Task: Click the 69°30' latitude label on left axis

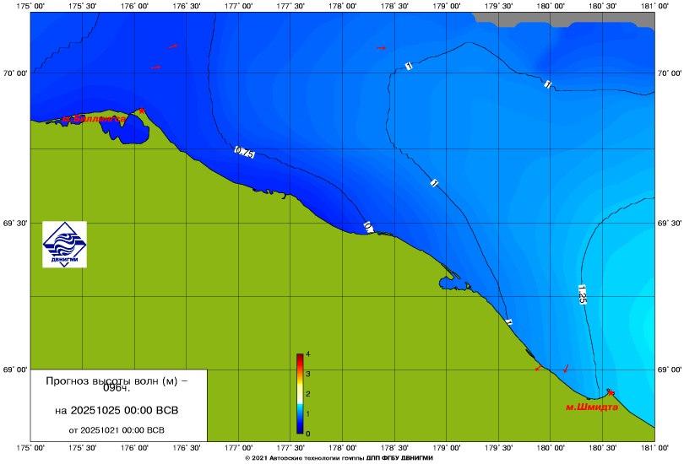Action: click(x=14, y=224)
